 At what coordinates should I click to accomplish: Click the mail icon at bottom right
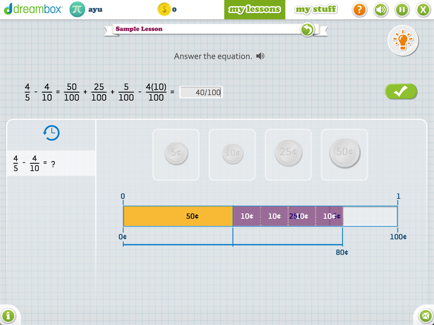(x=425, y=315)
